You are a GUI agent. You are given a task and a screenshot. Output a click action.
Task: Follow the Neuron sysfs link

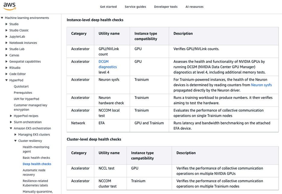coord(261,85)
